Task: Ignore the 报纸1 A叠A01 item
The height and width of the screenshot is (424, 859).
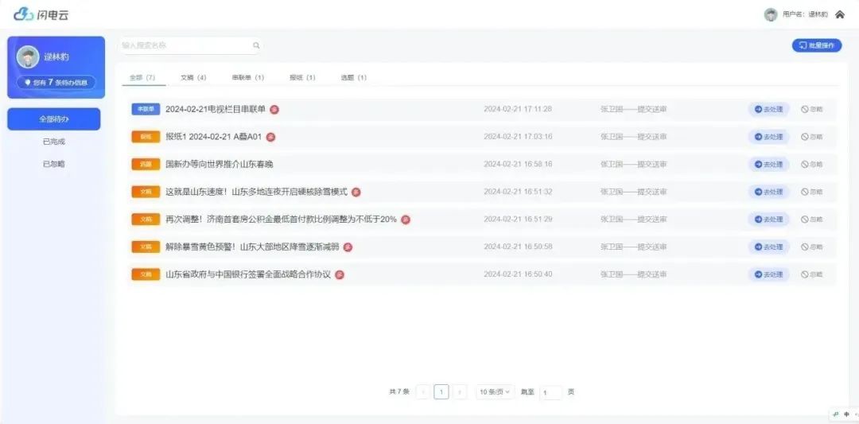Action: coord(812,136)
